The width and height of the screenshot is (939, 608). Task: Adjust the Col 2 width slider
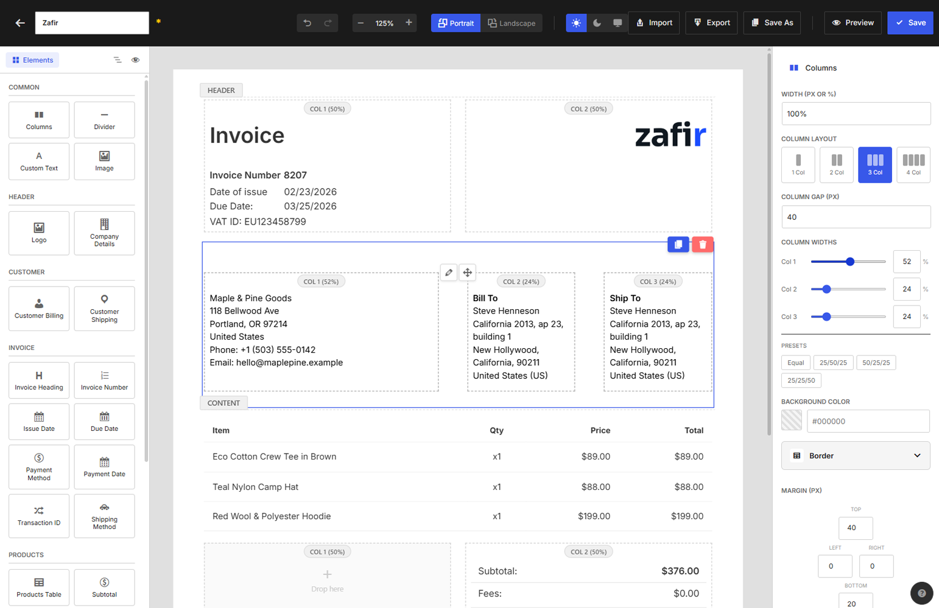848,289
